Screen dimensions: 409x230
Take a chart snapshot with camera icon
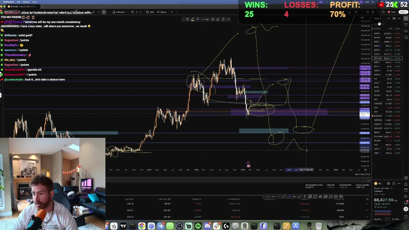[x=383, y=12]
